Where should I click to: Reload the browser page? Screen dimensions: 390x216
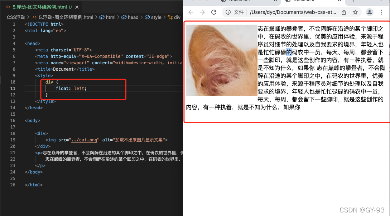pyautogui.click(x=214, y=12)
